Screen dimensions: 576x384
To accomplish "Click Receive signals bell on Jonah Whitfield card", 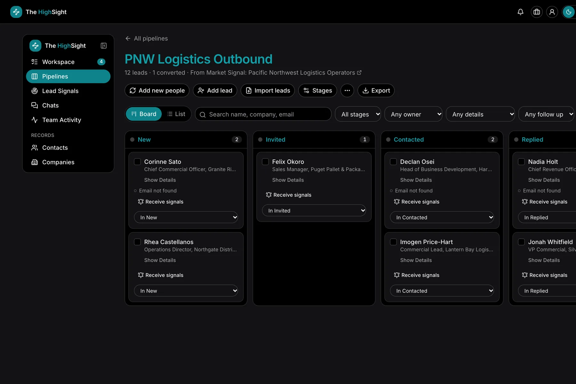I will [x=545, y=275].
